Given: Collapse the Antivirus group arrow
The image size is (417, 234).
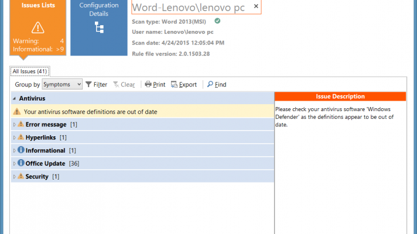Looking at the screenshot, I should [x=15, y=98].
